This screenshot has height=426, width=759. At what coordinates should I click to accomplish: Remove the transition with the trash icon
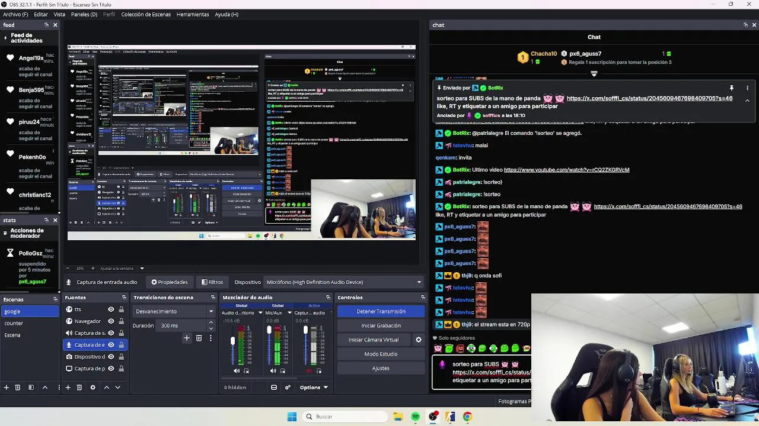(x=199, y=338)
